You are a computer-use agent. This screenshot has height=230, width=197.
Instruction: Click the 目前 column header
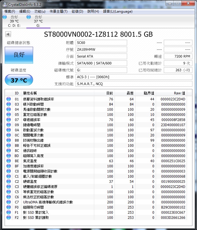click(105, 93)
